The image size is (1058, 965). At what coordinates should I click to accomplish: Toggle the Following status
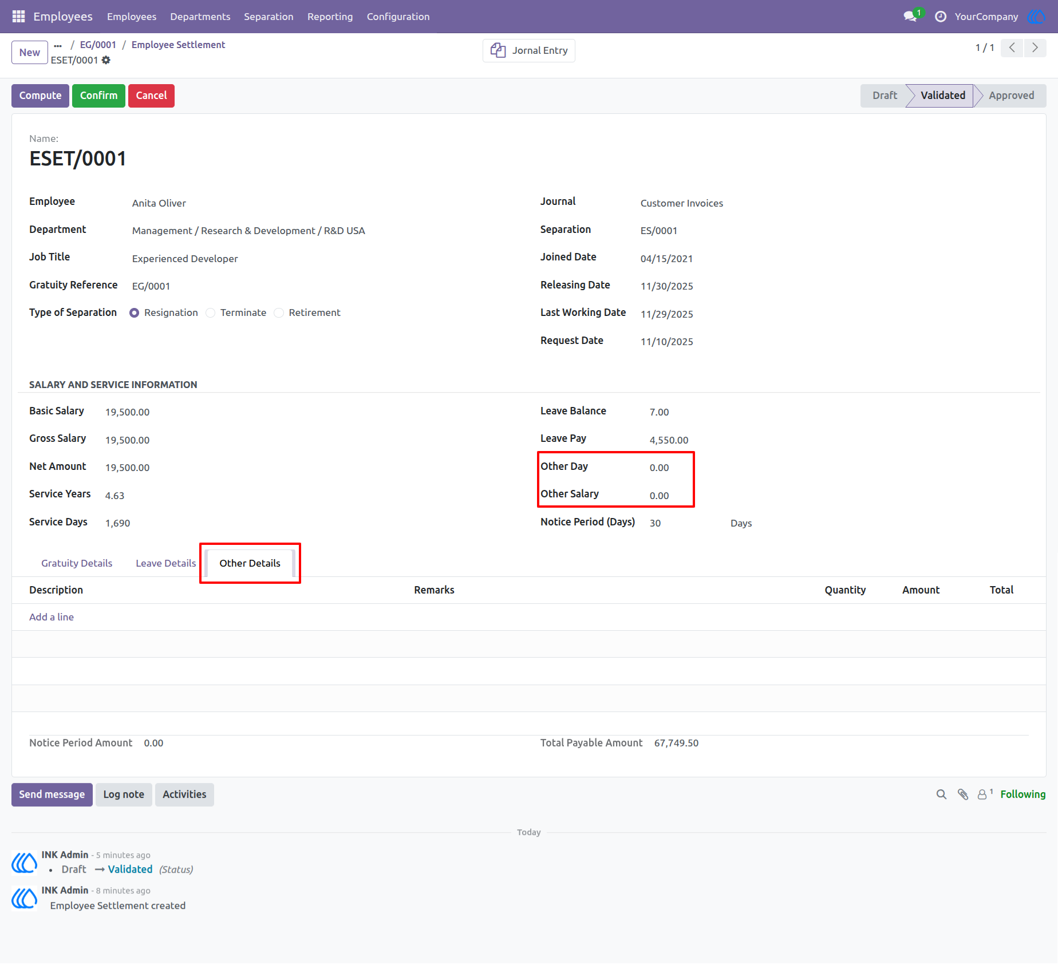pyautogui.click(x=1023, y=794)
